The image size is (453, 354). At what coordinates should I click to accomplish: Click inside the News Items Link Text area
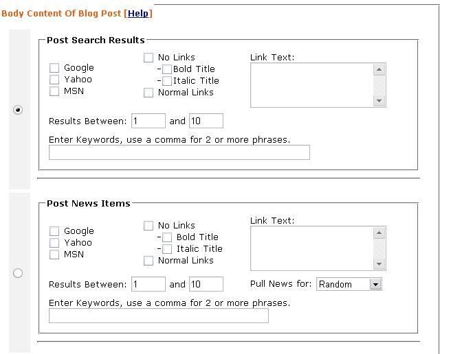(x=311, y=248)
